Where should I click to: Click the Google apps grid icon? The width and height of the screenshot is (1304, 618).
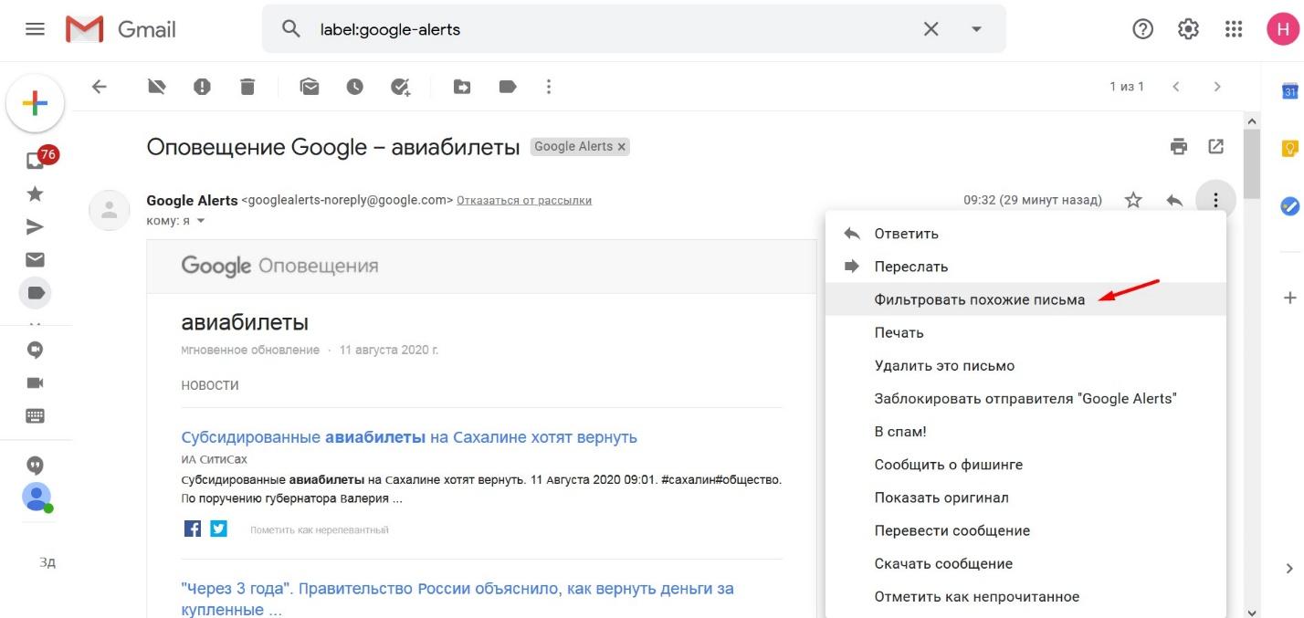tap(1234, 29)
